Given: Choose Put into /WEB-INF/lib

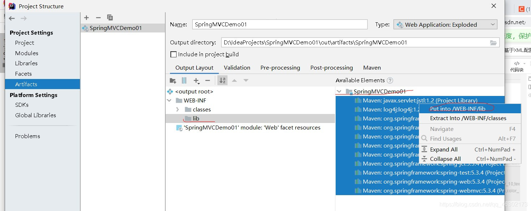Looking at the screenshot, I should coord(470,109).
